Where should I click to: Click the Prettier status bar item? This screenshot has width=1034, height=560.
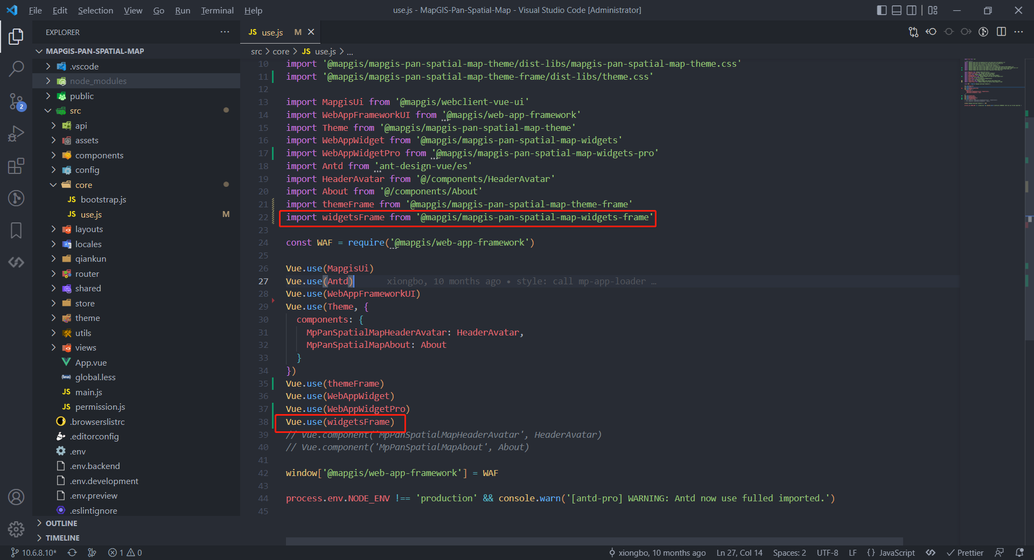[965, 552]
